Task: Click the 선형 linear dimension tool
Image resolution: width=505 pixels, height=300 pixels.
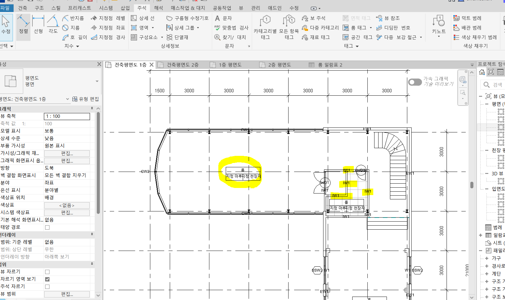Action: (x=38, y=24)
